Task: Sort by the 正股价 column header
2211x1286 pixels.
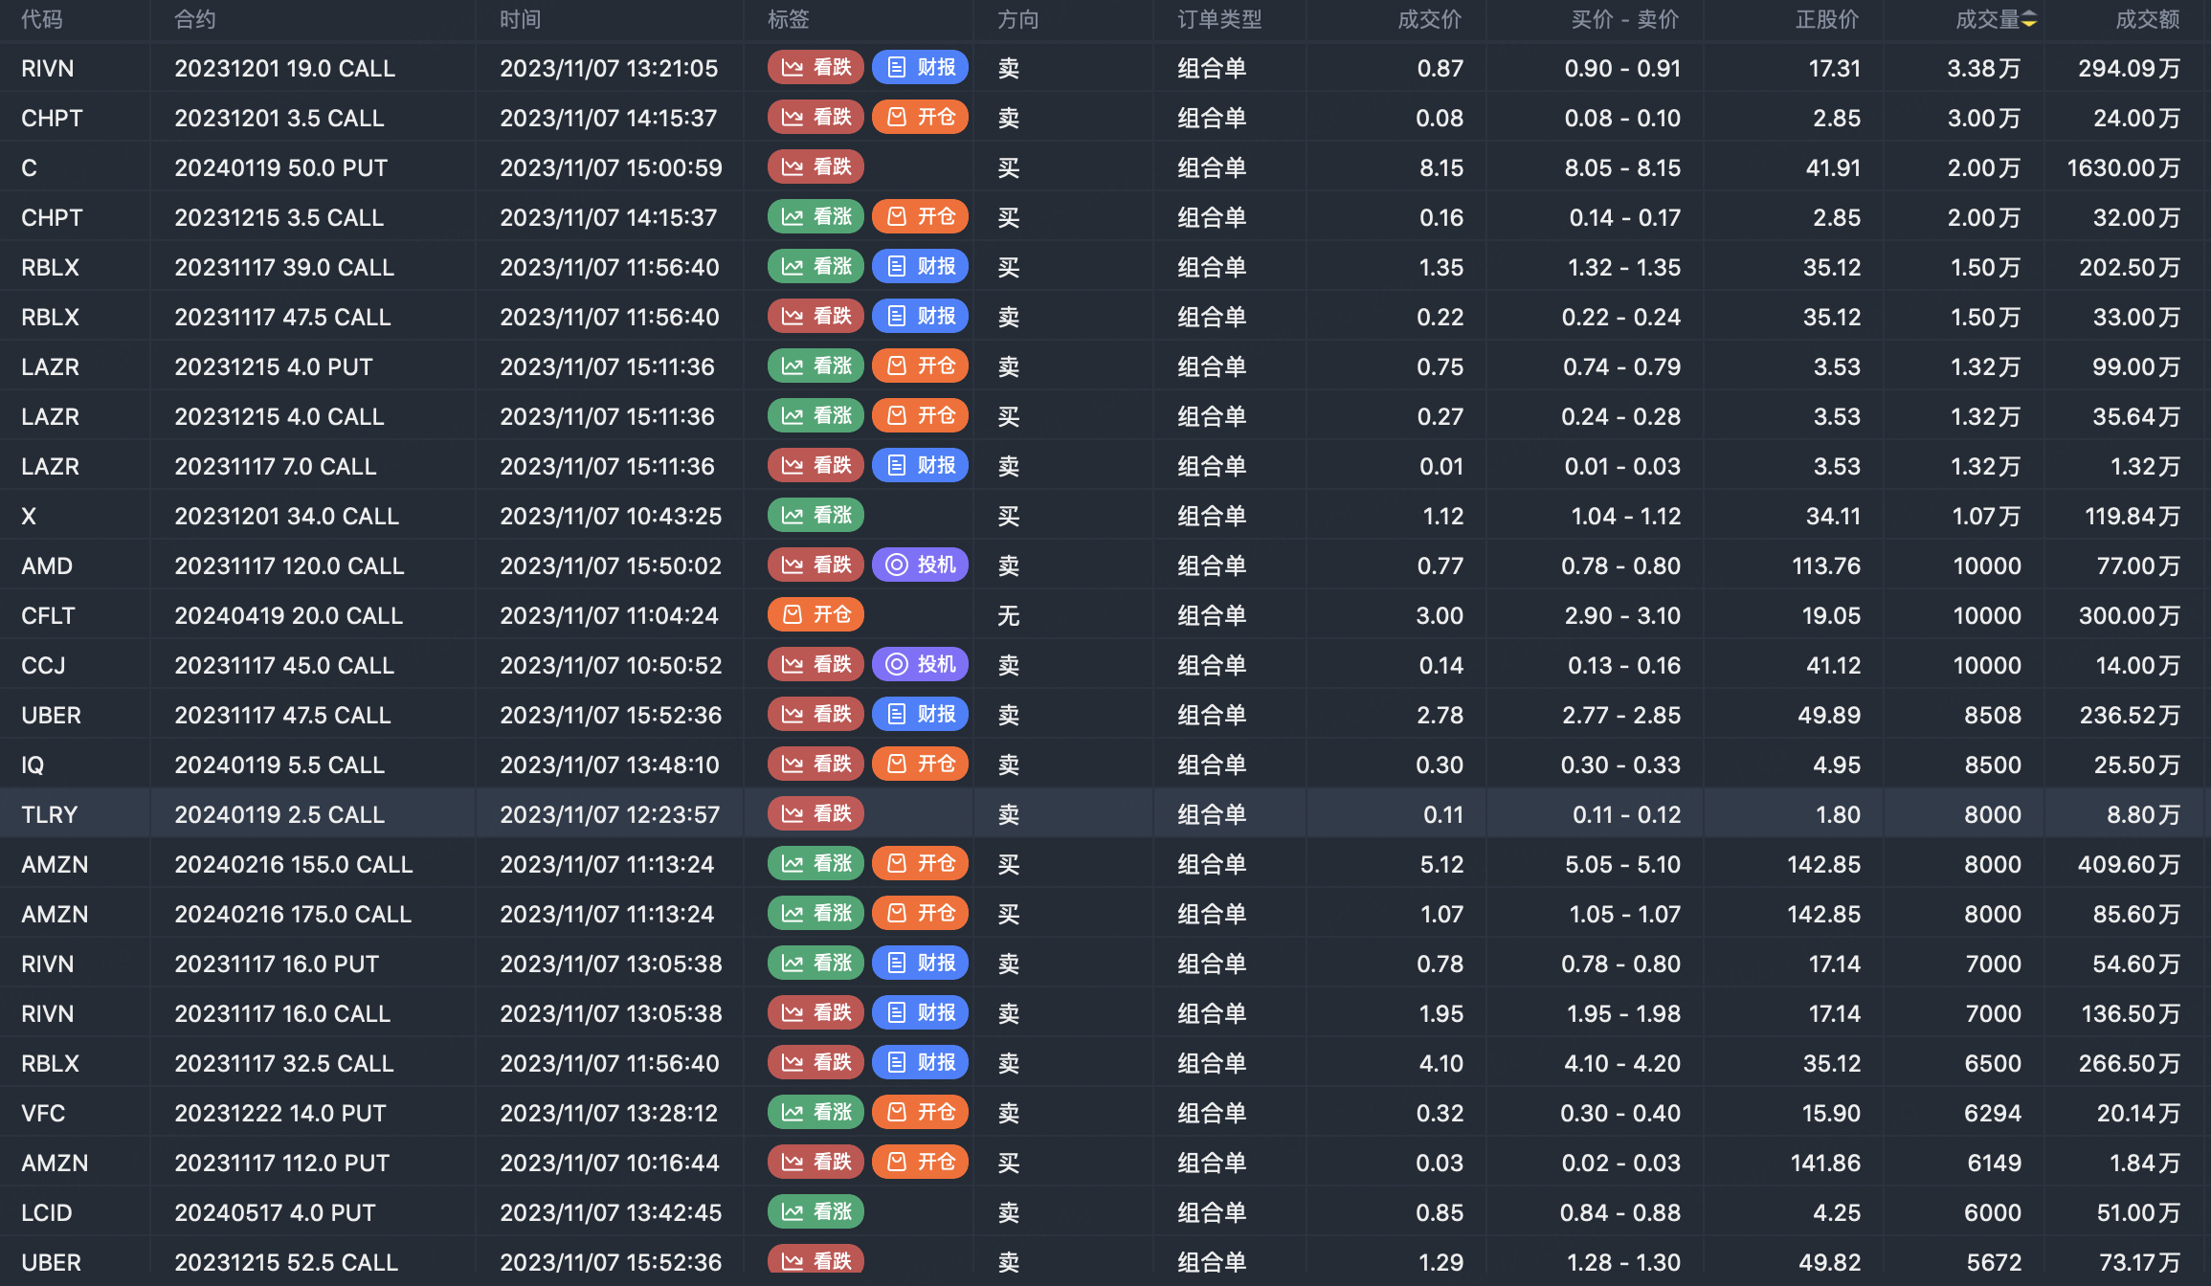Action: (1828, 20)
